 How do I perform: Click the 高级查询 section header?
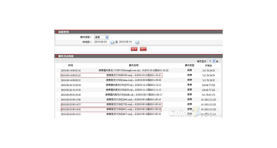(64, 32)
